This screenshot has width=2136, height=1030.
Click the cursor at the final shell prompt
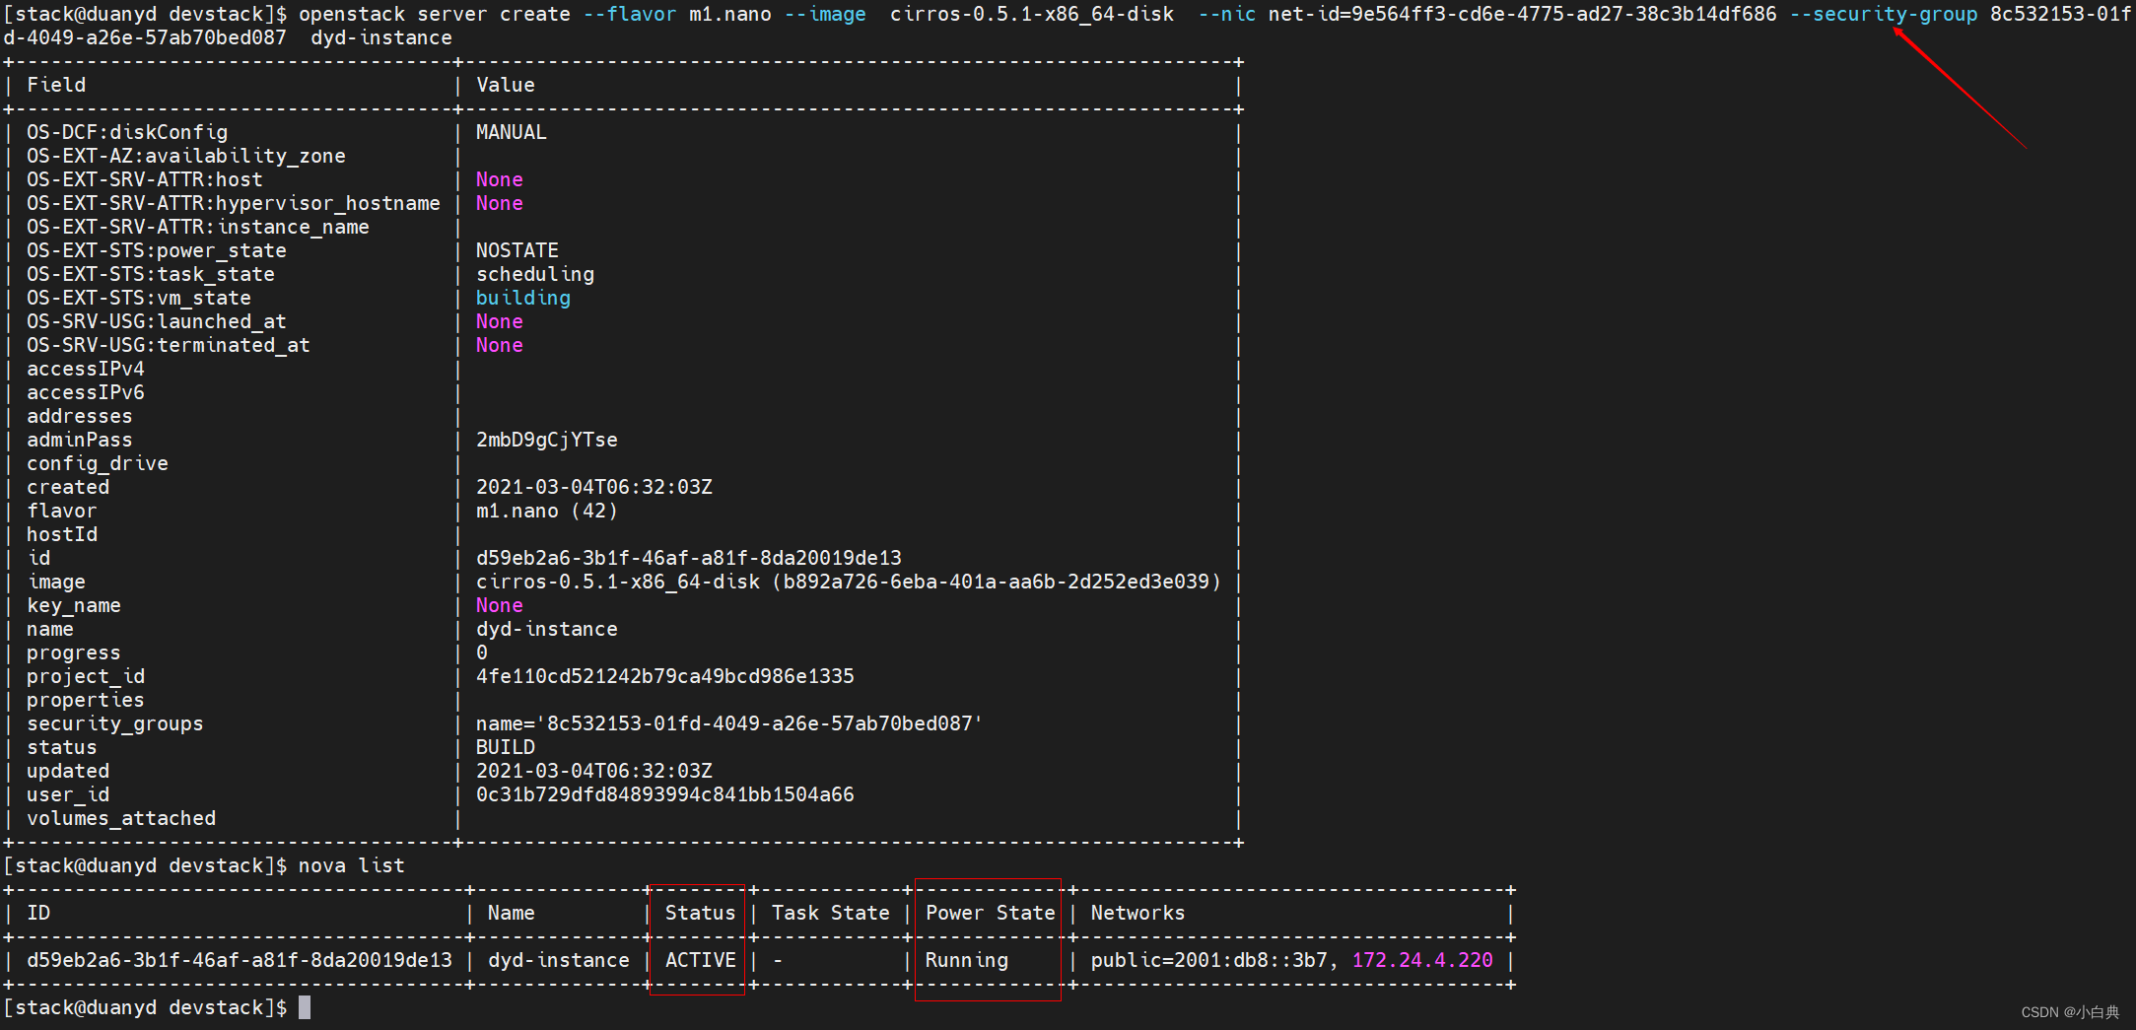tap(305, 1007)
